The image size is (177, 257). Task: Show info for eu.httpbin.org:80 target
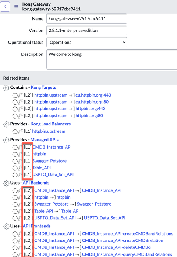pyautogui.click(x=15, y=102)
